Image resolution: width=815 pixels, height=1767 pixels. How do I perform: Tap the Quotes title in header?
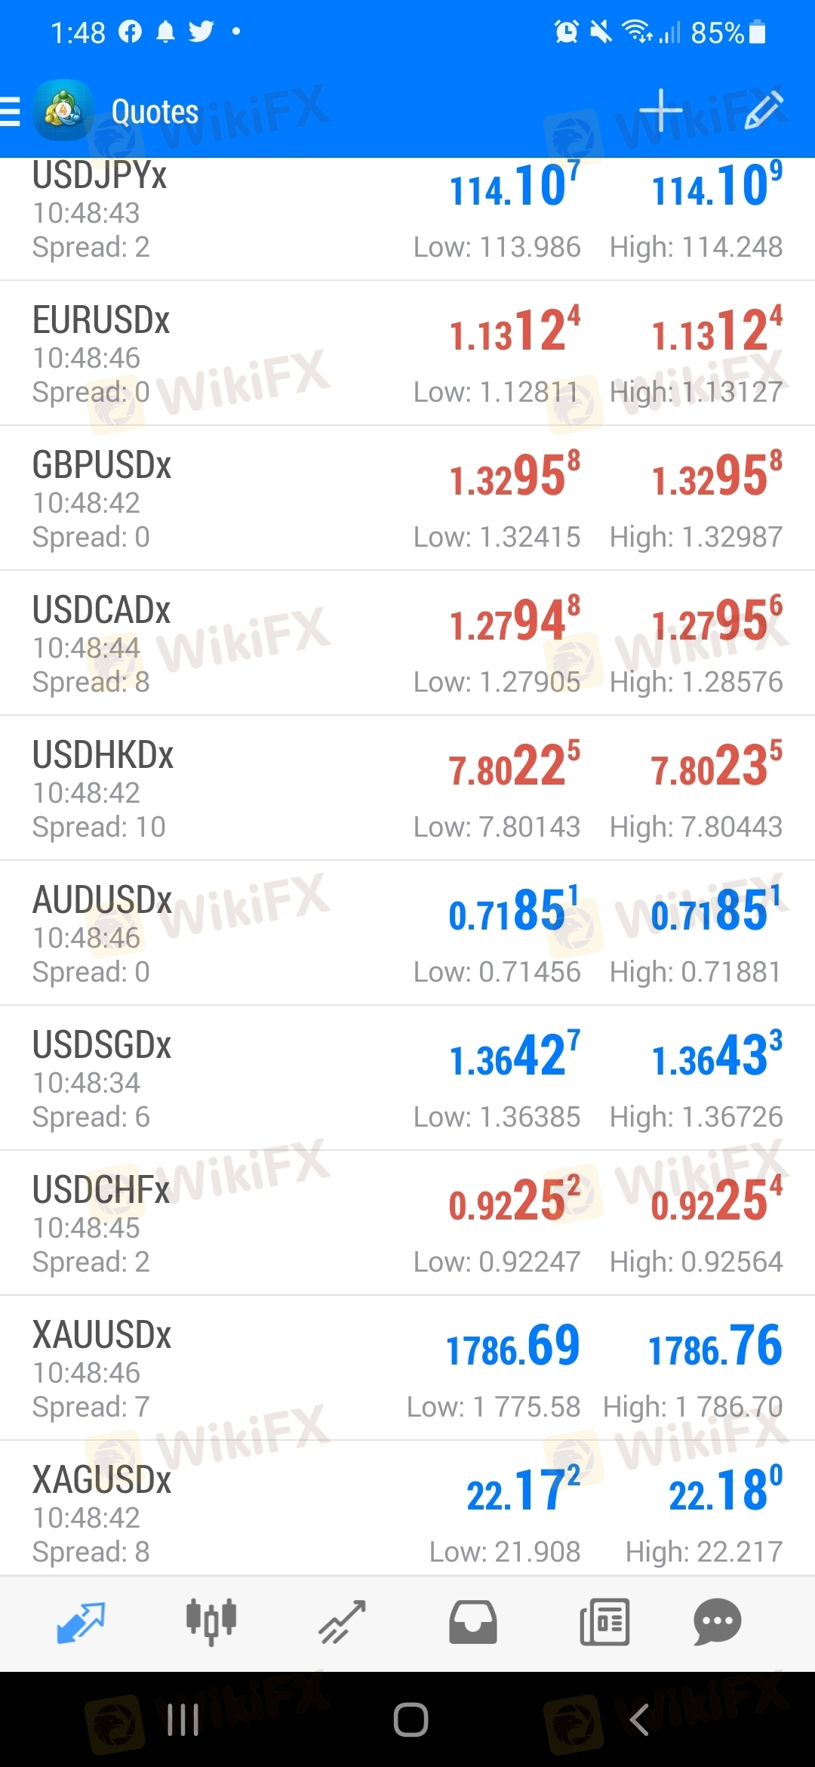click(155, 112)
